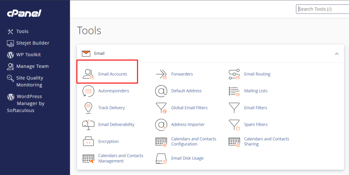Click the Default Address link
This screenshot has height=175, width=349.
coord(186,91)
